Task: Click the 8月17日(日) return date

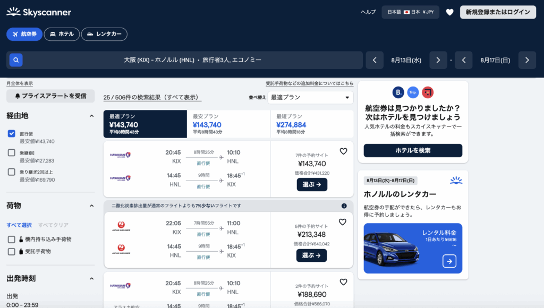Action: [496, 60]
